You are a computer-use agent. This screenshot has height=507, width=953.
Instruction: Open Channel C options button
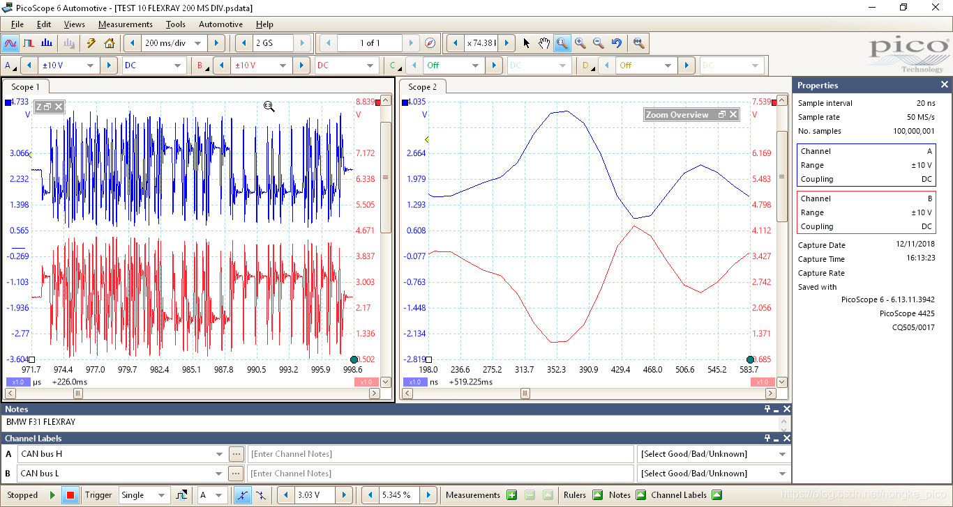point(396,65)
